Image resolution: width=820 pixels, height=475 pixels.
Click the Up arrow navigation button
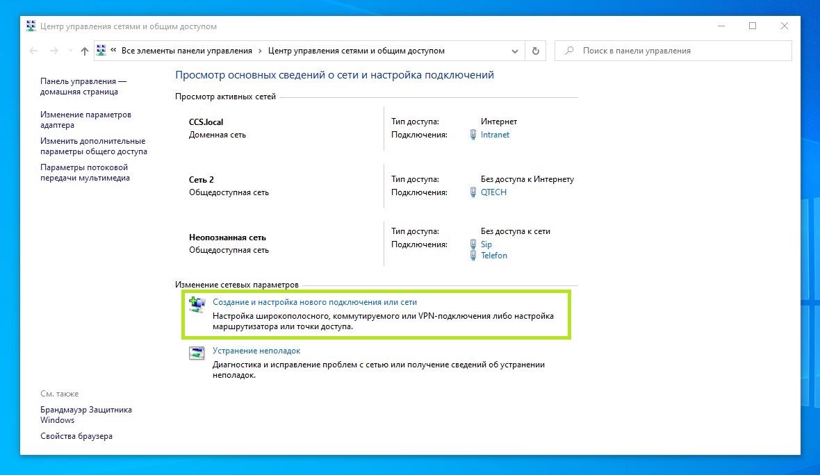[x=85, y=51]
